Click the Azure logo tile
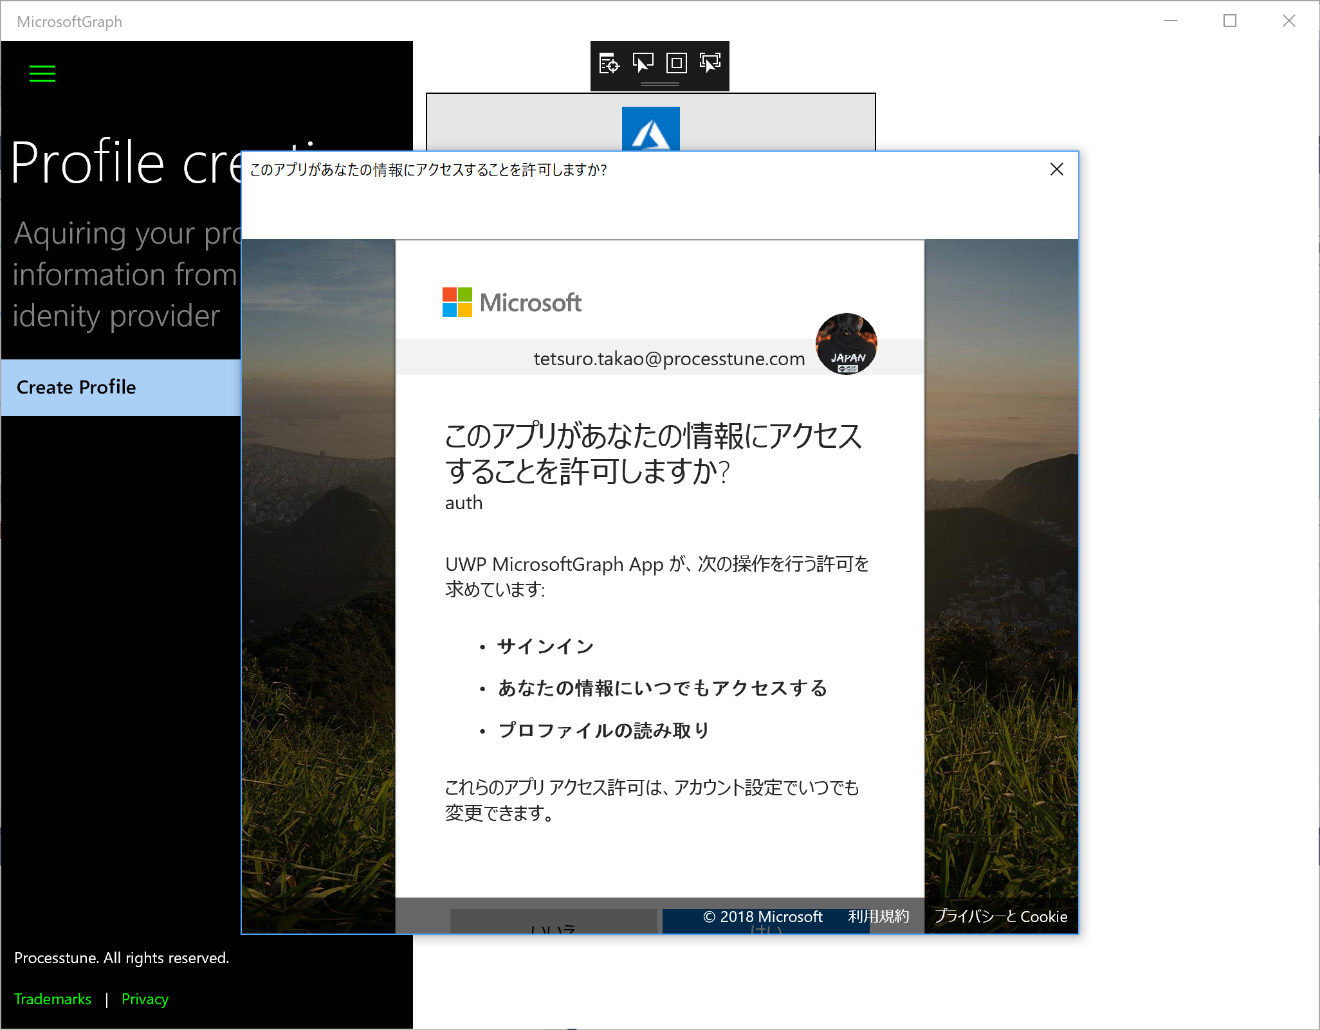 [651, 129]
